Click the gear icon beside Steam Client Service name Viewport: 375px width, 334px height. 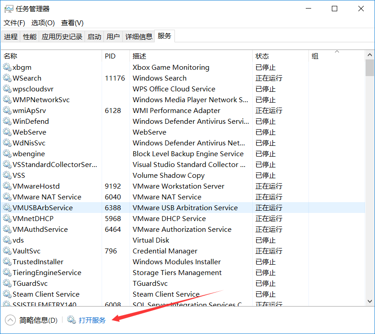(x=7, y=294)
